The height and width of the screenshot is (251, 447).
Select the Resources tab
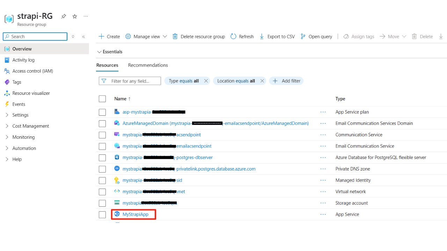pos(107,65)
